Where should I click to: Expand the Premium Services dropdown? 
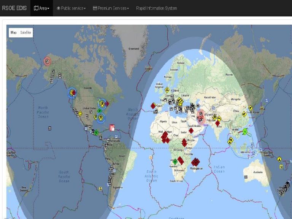(x=111, y=8)
